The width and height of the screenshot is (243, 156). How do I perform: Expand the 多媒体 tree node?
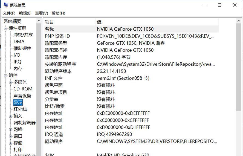(x=10, y=82)
